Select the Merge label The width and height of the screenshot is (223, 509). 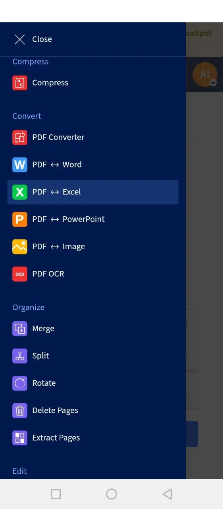pyautogui.click(x=43, y=328)
